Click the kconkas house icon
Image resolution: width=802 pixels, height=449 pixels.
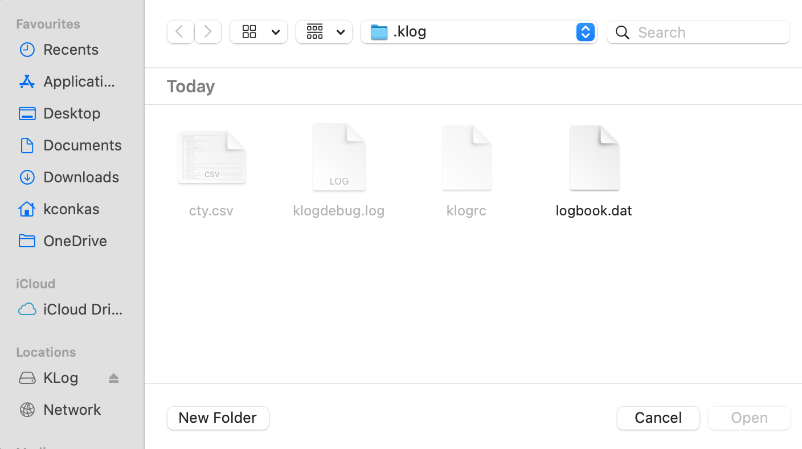tap(27, 209)
